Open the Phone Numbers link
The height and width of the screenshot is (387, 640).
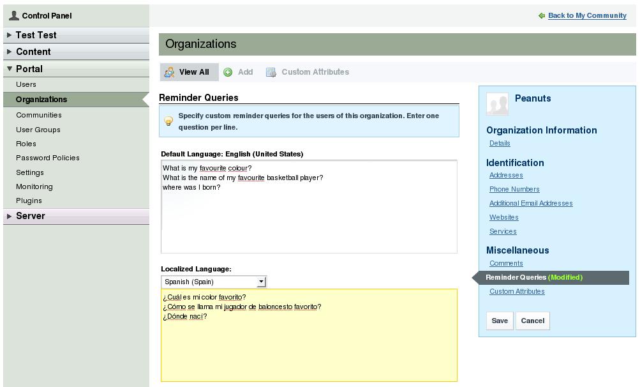coord(514,189)
